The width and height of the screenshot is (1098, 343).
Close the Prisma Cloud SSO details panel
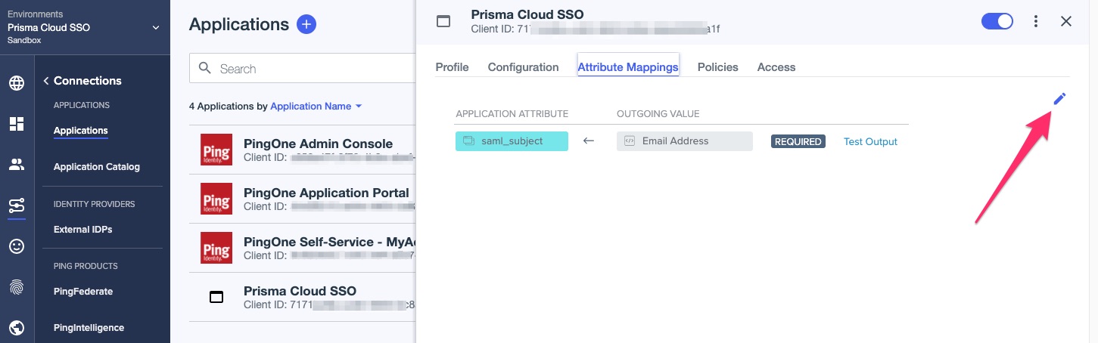[1066, 21]
